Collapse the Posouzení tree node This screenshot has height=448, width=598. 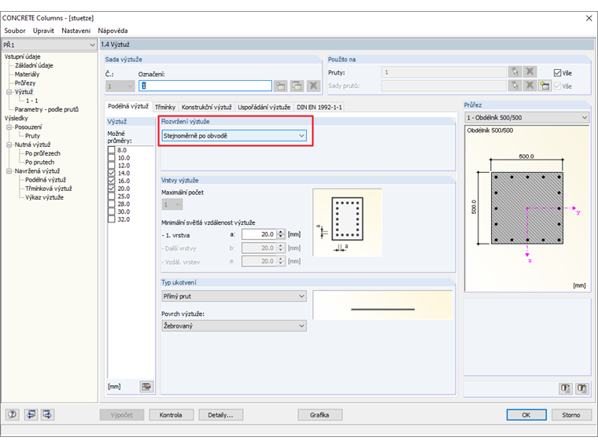[x=9, y=127]
